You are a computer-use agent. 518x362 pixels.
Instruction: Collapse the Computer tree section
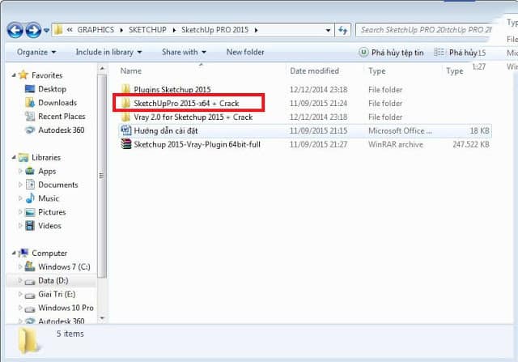pos(13,253)
